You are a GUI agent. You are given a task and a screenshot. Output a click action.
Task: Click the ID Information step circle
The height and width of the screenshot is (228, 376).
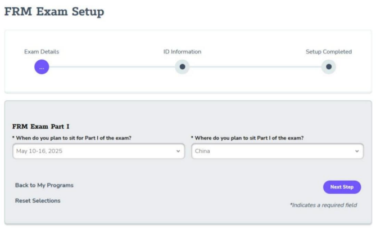(182, 67)
